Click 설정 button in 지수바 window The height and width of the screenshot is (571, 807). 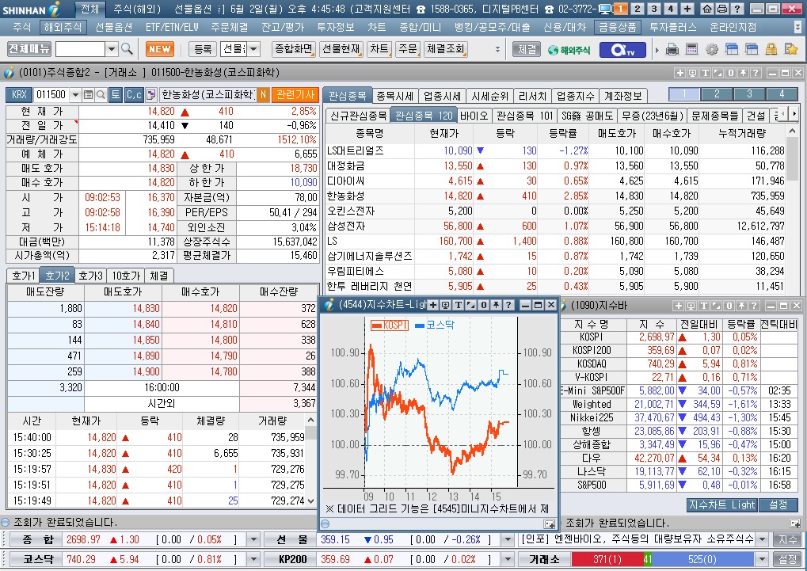pyautogui.click(x=778, y=505)
